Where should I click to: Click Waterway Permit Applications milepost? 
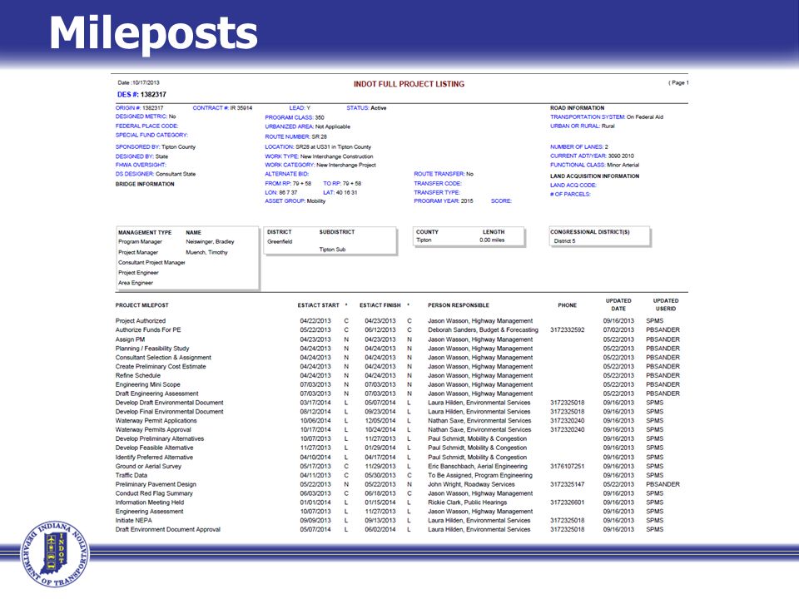(156, 421)
